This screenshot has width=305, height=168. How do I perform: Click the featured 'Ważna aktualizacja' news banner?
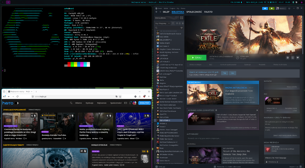(223, 93)
